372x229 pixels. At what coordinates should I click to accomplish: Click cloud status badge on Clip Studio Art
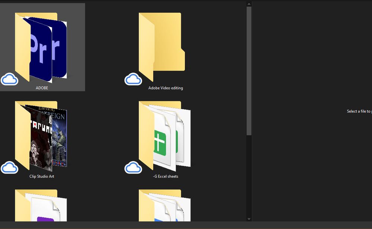coord(10,167)
